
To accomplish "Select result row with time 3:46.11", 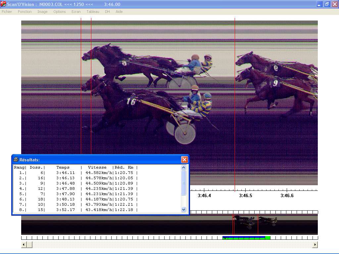I will (x=76, y=173).
